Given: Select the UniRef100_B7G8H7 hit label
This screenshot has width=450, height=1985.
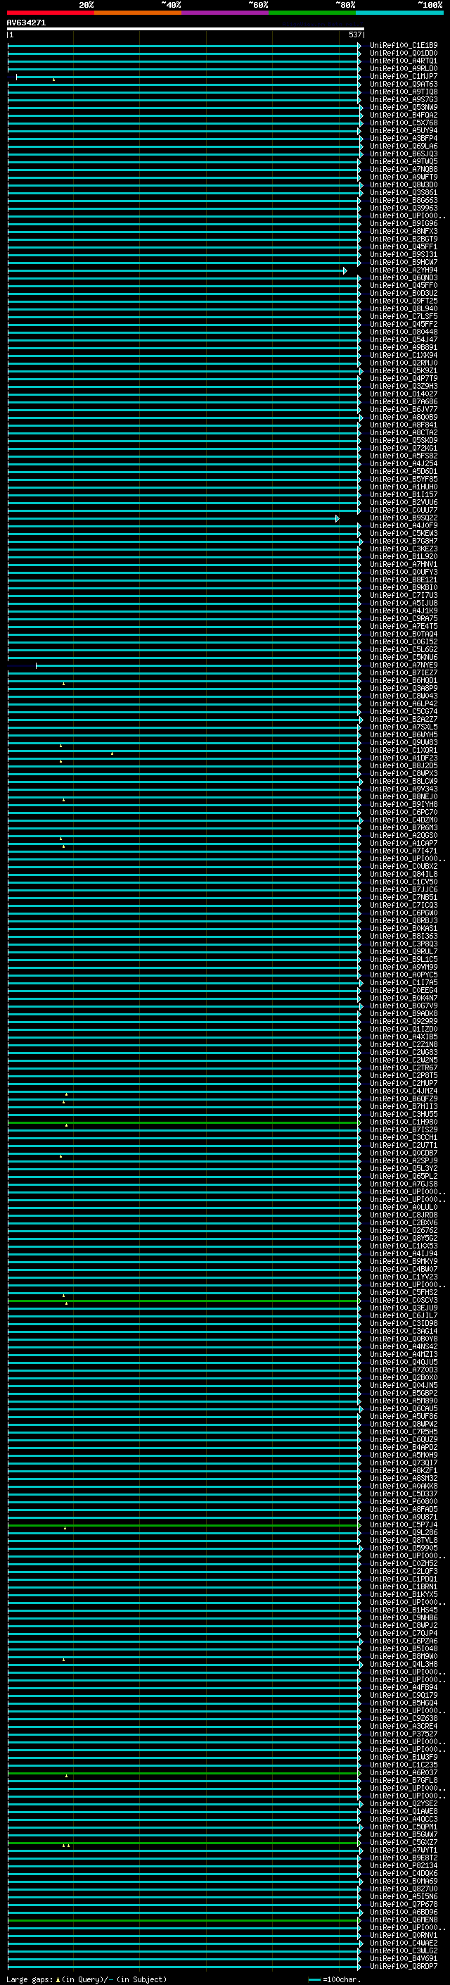Looking at the screenshot, I should tap(403, 541).
